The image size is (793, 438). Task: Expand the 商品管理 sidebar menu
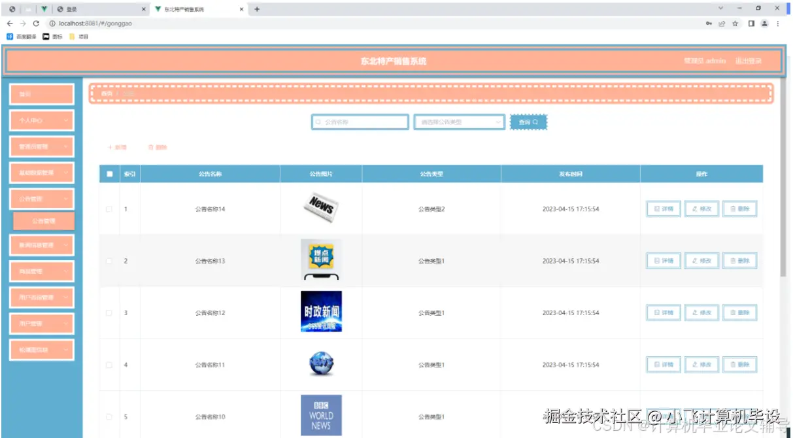[x=42, y=271]
